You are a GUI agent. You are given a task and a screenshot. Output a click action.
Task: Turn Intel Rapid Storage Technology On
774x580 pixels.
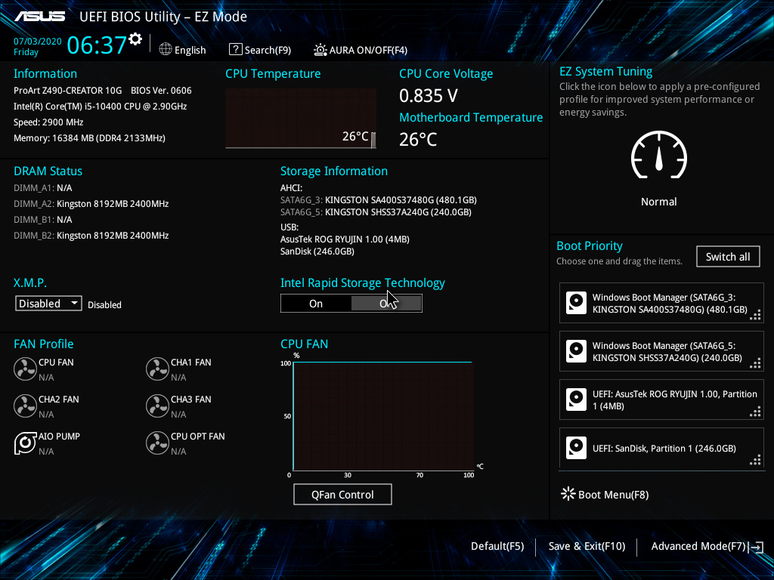(316, 304)
